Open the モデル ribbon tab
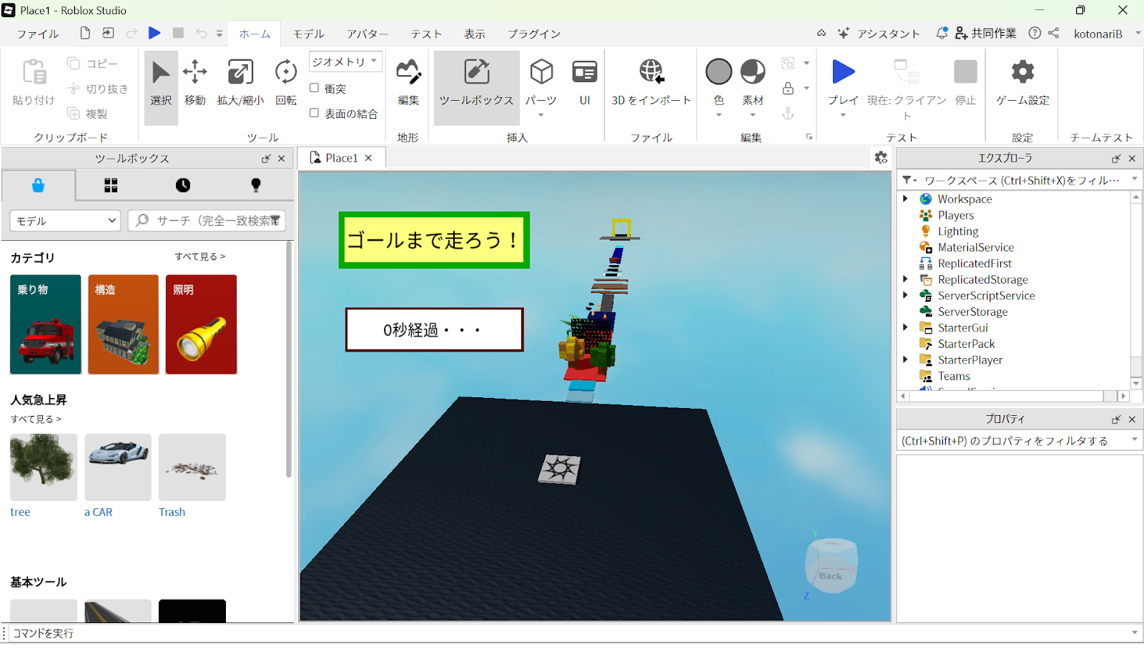 click(x=308, y=34)
